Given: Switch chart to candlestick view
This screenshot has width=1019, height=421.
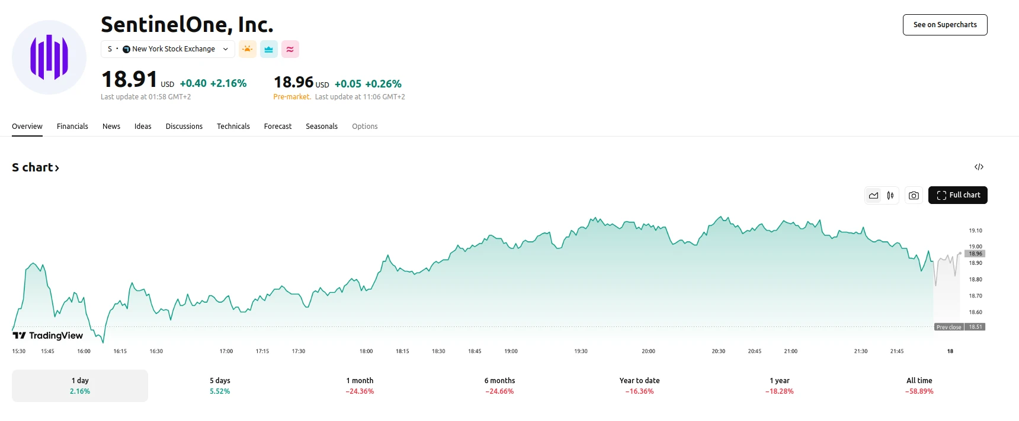Looking at the screenshot, I should coord(889,195).
